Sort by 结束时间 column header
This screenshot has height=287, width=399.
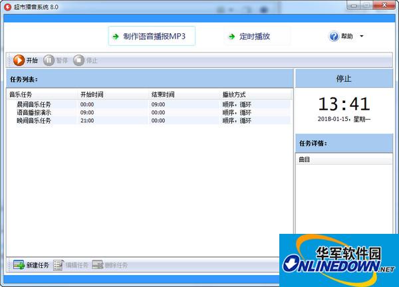pyautogui.click(x=185, y=94)
